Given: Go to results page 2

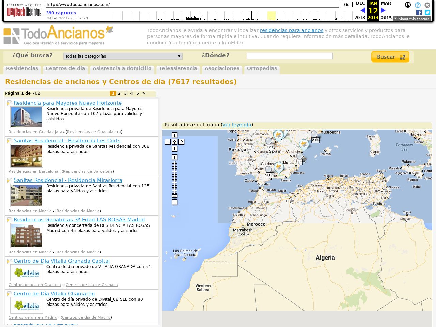Looking at the screenshot, I should [x=119, y=93].
